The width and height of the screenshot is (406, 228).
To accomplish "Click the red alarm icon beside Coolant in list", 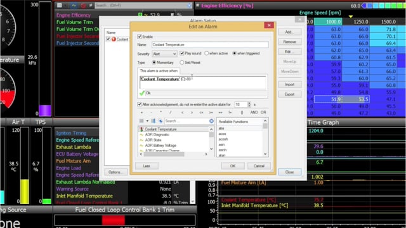I will 114,39.
